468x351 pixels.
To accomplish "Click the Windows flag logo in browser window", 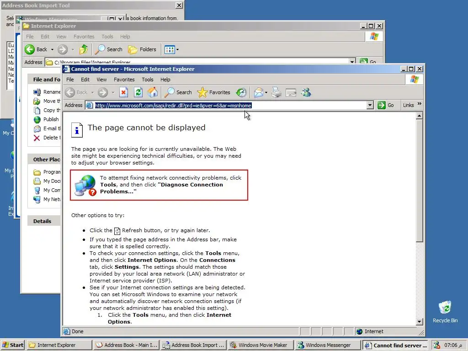I will tap(414, 80).
